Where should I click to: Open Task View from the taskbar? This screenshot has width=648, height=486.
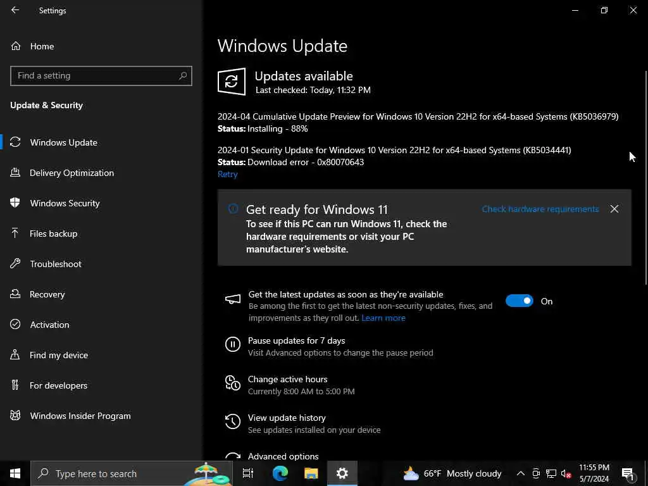click(248, 473)
